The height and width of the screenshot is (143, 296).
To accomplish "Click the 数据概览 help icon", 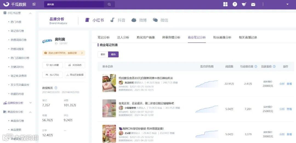I will 56,88.
